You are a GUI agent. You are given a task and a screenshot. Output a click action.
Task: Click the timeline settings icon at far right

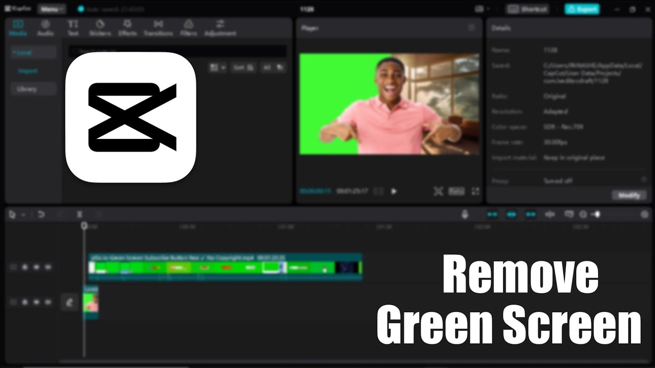pos(644,215)
